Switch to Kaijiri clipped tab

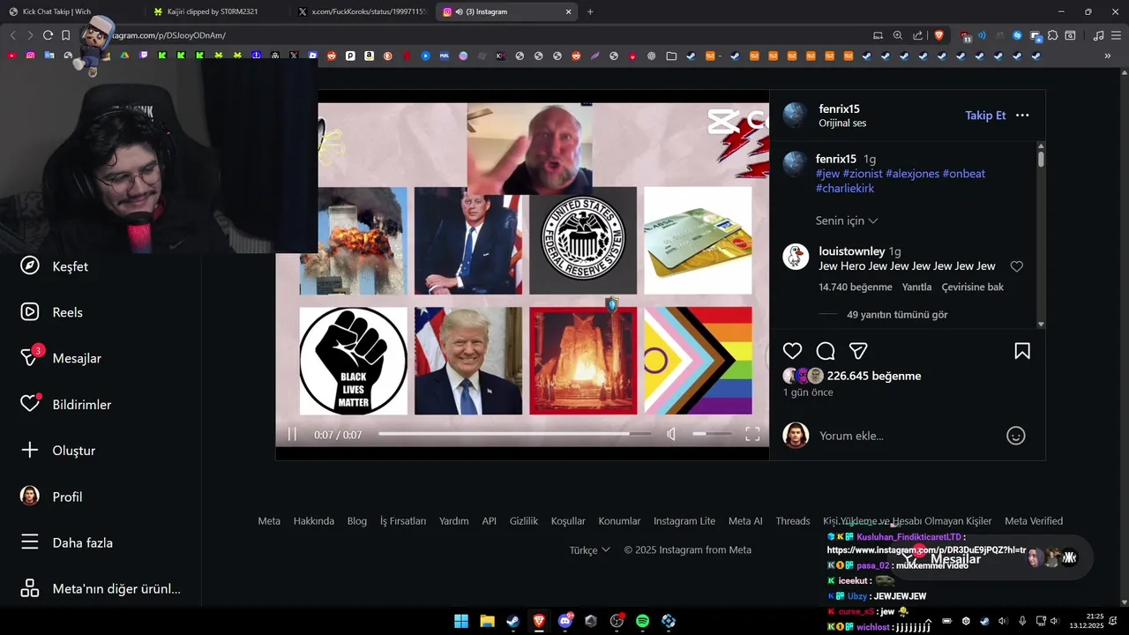216,11
